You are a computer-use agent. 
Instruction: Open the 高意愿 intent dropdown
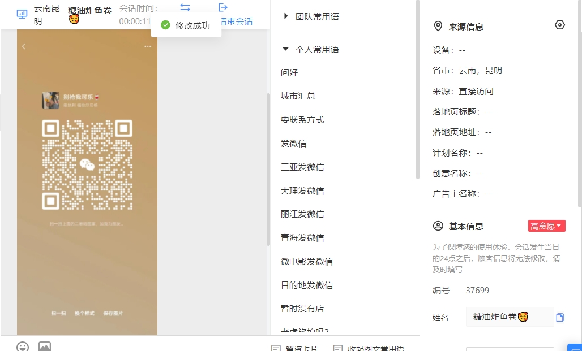coord(547,226)
